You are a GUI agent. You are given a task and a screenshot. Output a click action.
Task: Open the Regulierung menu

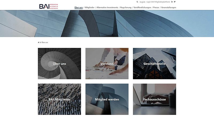pyautogui.click(x=126, y=7)
